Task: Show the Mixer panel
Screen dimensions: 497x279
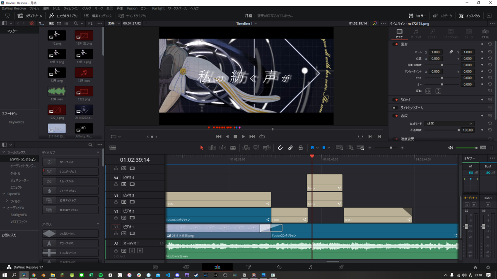Action: [417, 16]
